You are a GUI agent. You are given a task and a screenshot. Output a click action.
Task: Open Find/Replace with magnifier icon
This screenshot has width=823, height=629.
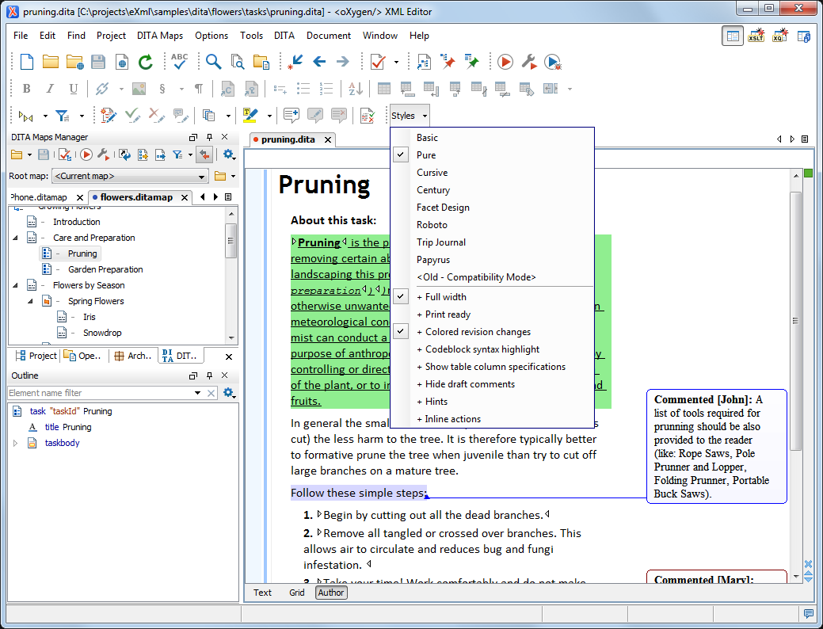click(213, 62)
